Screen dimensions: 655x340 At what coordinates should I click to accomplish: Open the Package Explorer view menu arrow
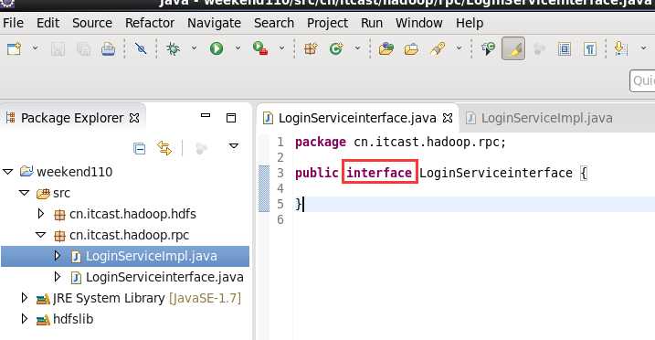click(x=234, y=146)
